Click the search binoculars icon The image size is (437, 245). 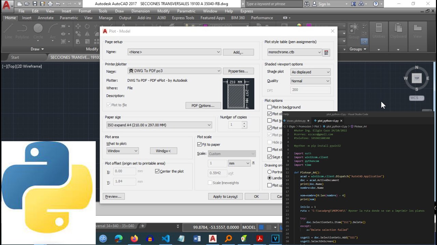coord(307,4)
